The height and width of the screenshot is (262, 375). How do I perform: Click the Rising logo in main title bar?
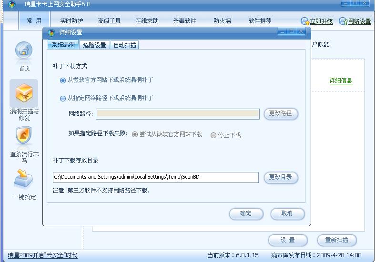tap(12, 4)
